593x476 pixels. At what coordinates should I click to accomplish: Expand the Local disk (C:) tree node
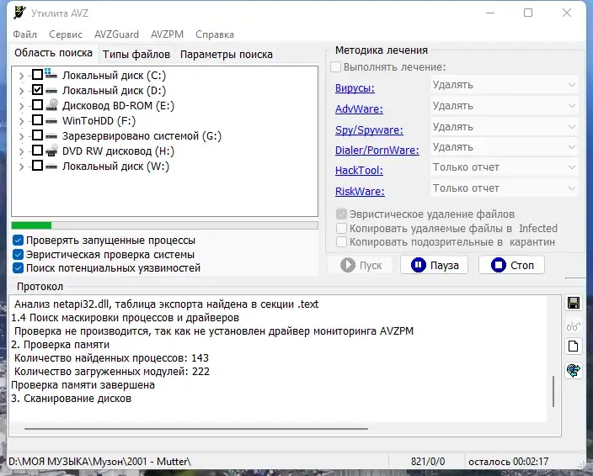point(22,76)
